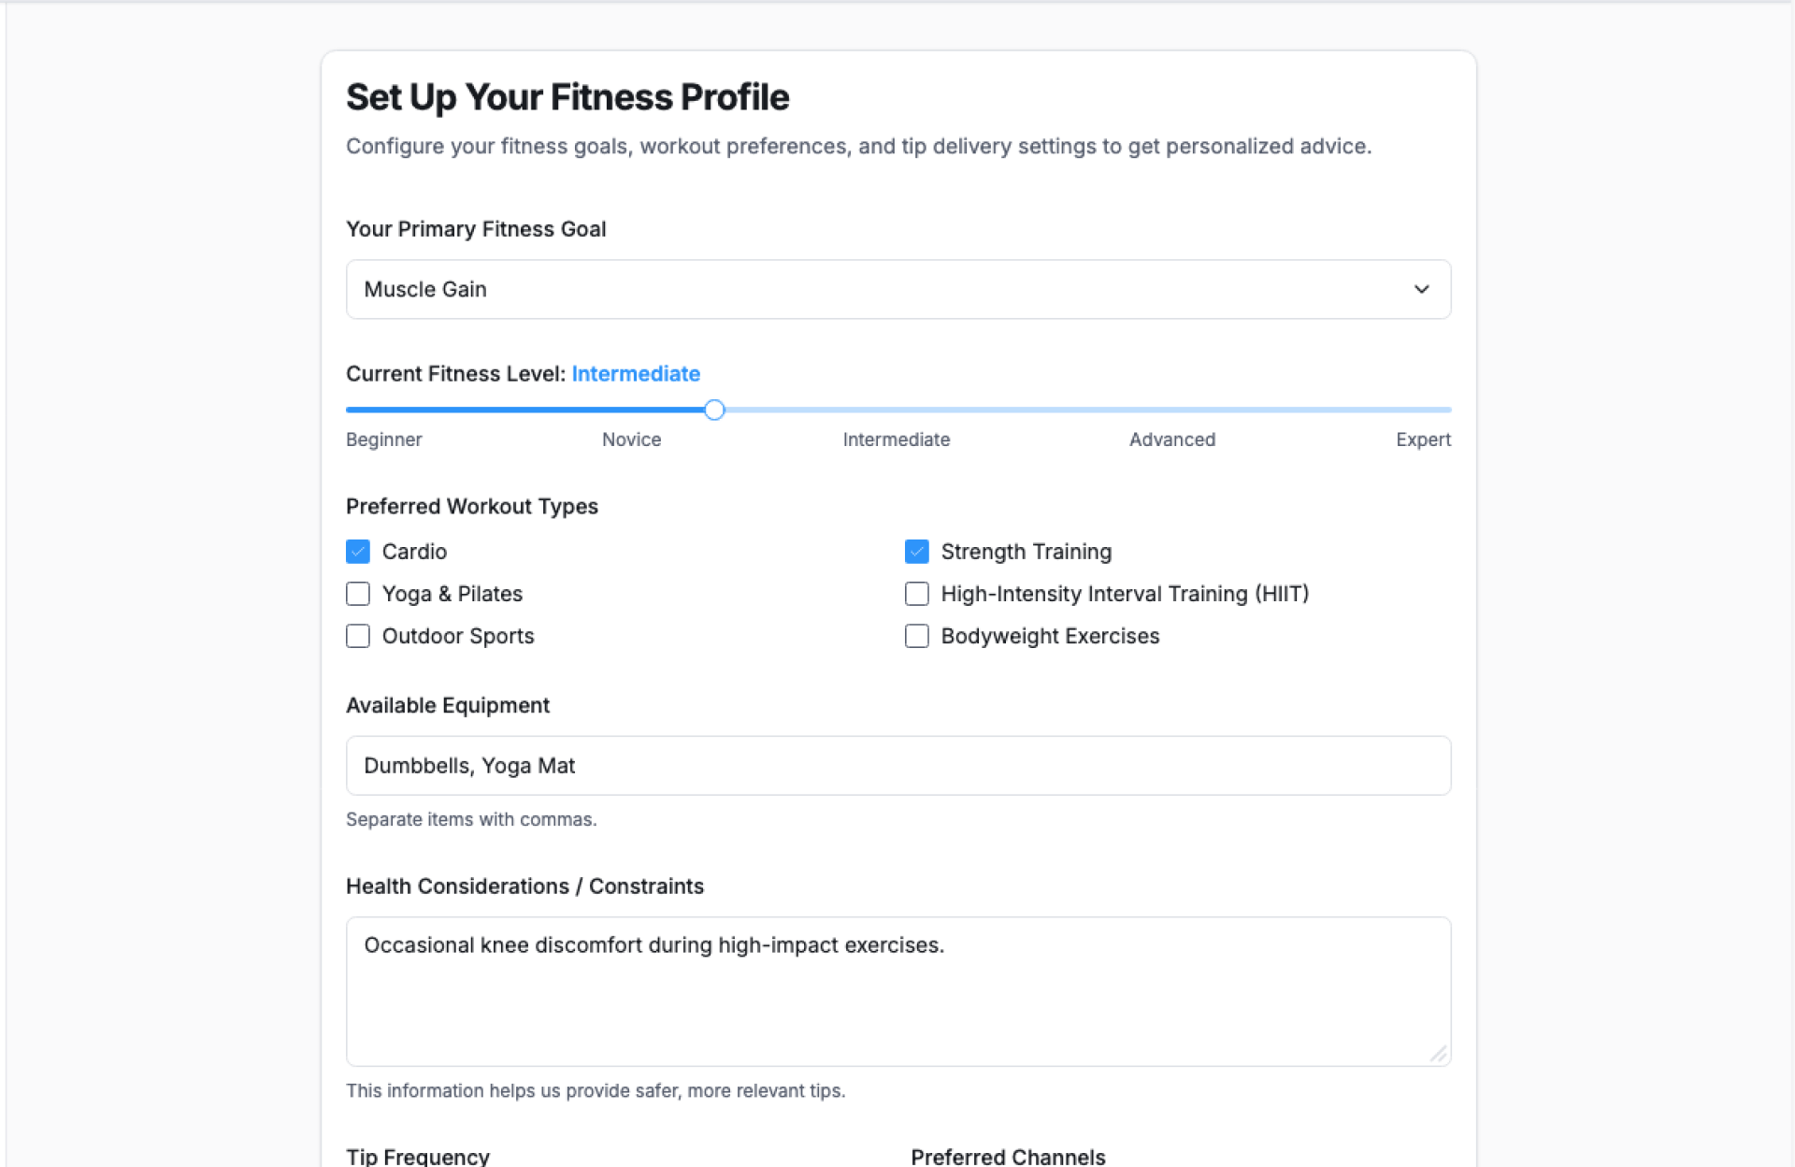Image resolution: width=1795 pixels, height=1167 pixels.
Task: Click the dropdown chevron arrow icon
Action: click(x=1421, y=289)
